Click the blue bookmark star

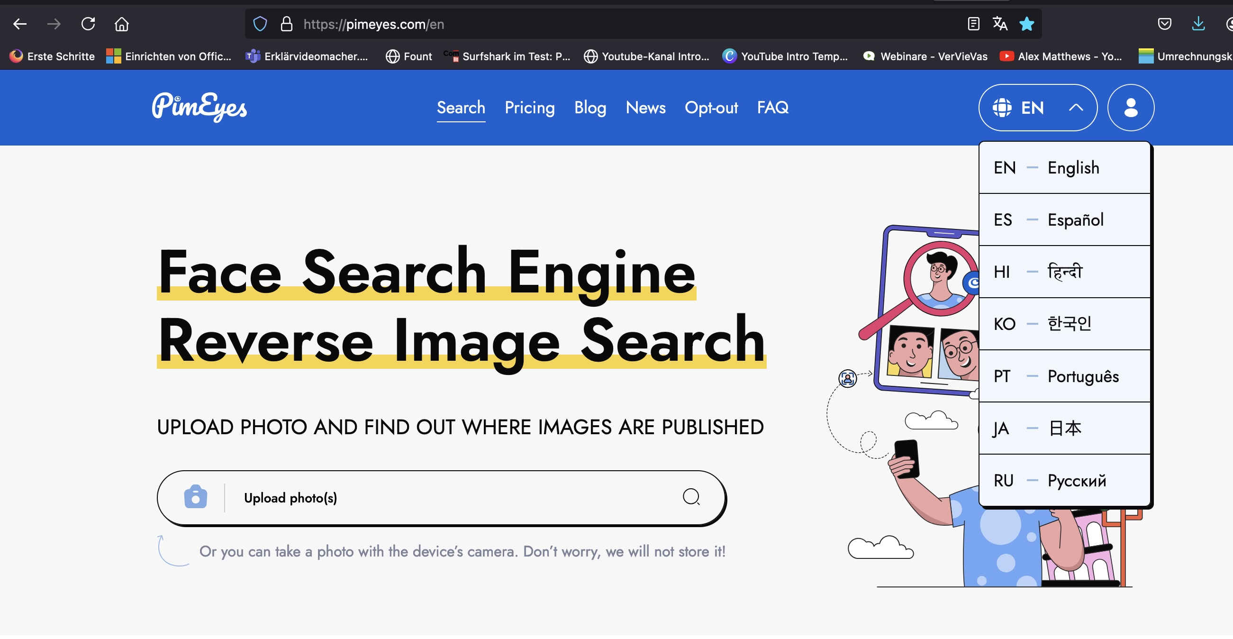[x=1027, y=23]
